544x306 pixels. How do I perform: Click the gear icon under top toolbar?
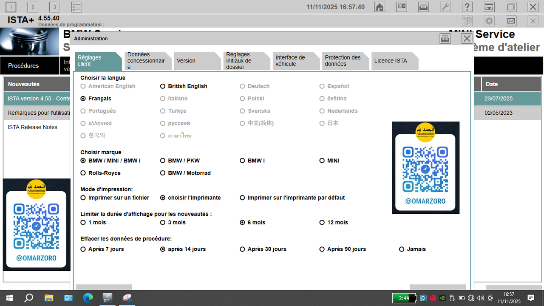pyautogui.click(x=489, y=21)
